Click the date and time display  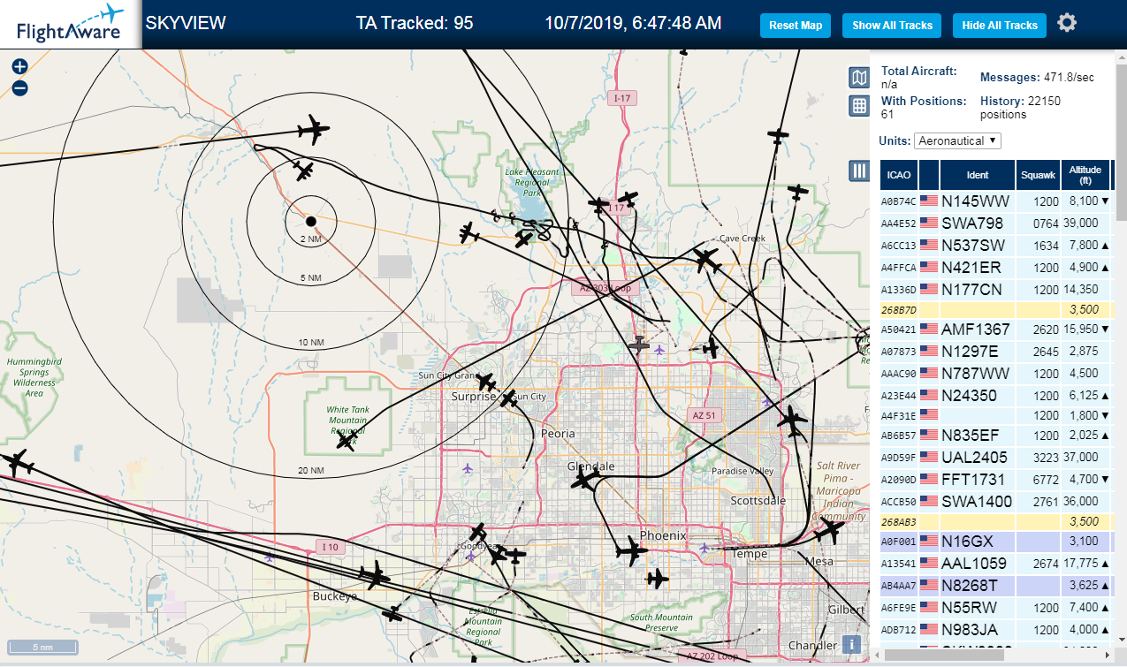pyautogui.click(x=633, y=23)
